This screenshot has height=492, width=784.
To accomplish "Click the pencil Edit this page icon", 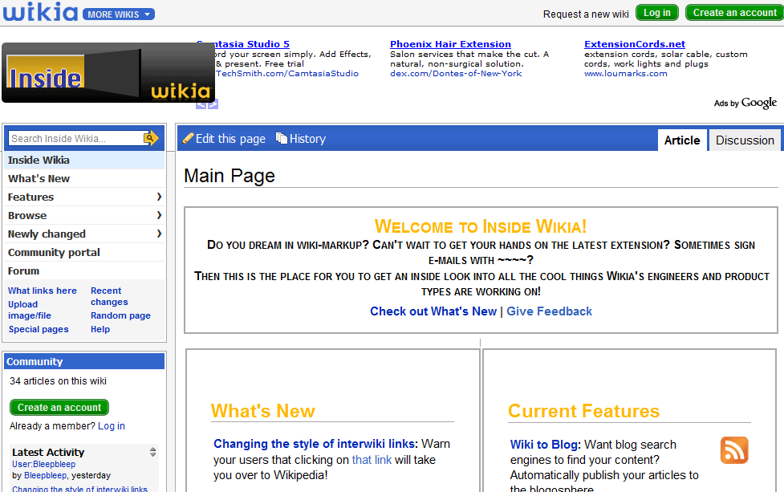I will pyautogui.click(x=189, y=139).
